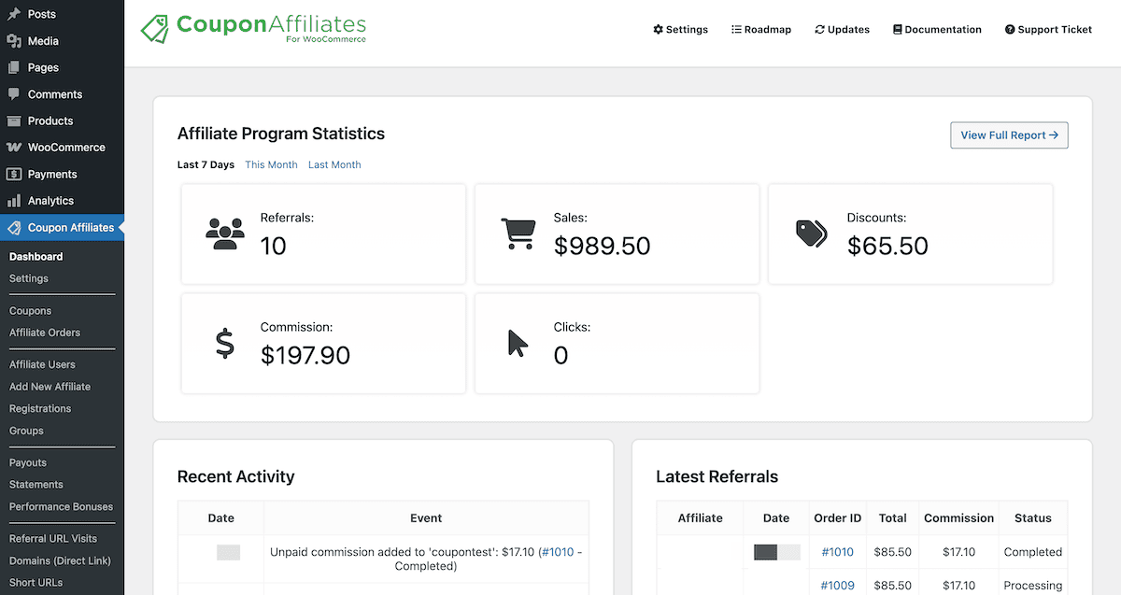The image size is (1121, 595).
Task: Select the Coupon Affiliates menu item
Action: coord(62,227)
